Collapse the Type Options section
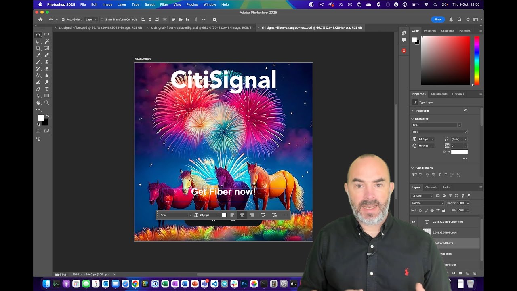The width and height of the screenshot is (517, 291). tap(412, 168)
